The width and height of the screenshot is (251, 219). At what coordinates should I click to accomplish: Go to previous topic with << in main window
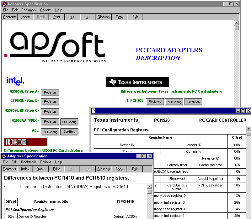72,17
